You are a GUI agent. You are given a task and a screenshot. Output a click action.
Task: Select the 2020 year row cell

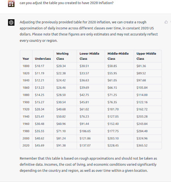coord(26,145)
